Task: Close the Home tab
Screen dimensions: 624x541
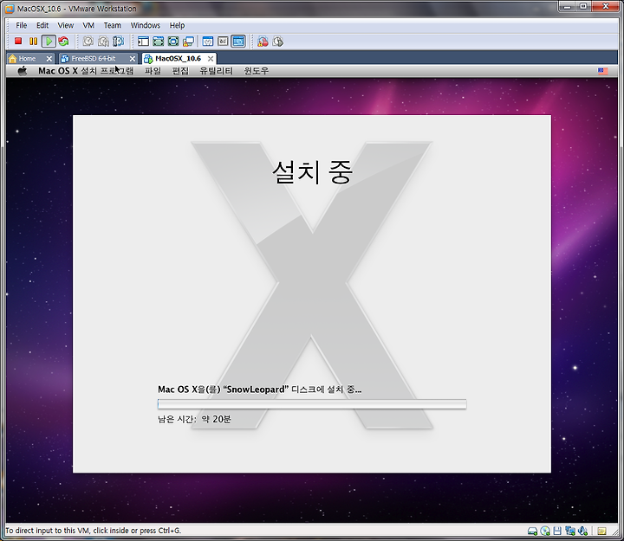Action: [49, 59]
